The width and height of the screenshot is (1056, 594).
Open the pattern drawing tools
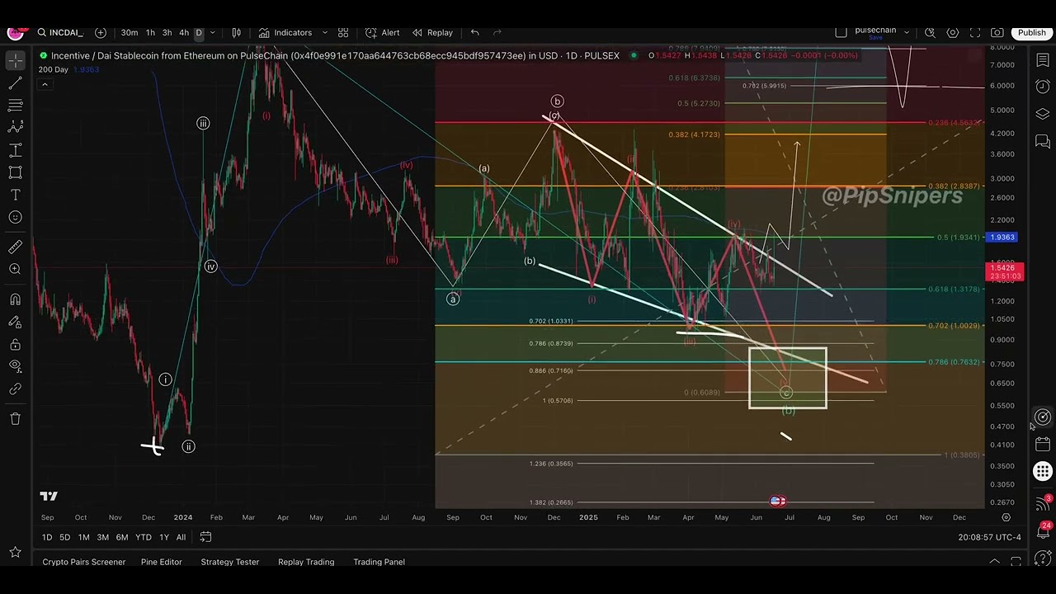tap(16, 128)
